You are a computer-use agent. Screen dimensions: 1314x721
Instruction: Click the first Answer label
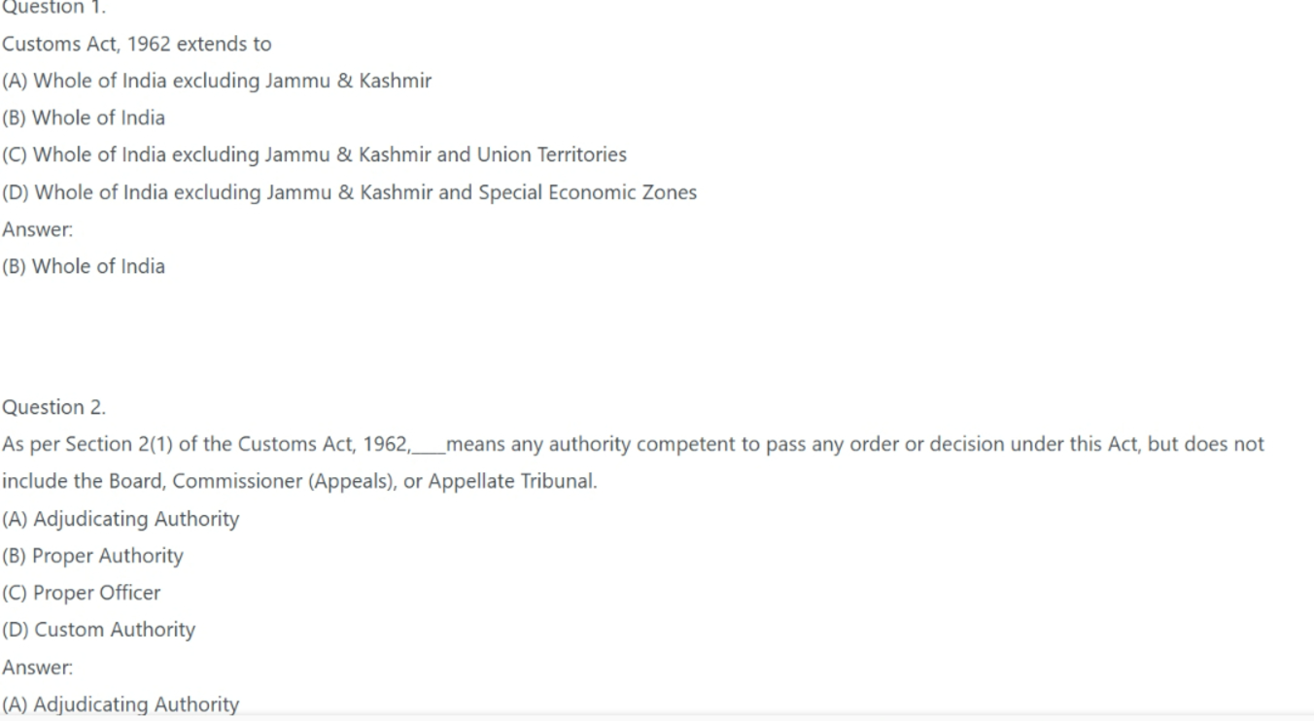37,229
